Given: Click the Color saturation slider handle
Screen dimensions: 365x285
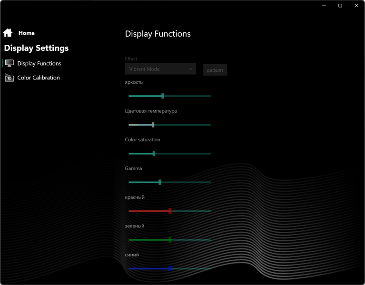Looking at the screenshot, I should click(x=154, y=154).
